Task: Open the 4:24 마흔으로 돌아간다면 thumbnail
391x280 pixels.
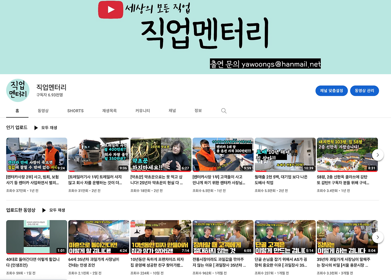Action: pos(99,237)
